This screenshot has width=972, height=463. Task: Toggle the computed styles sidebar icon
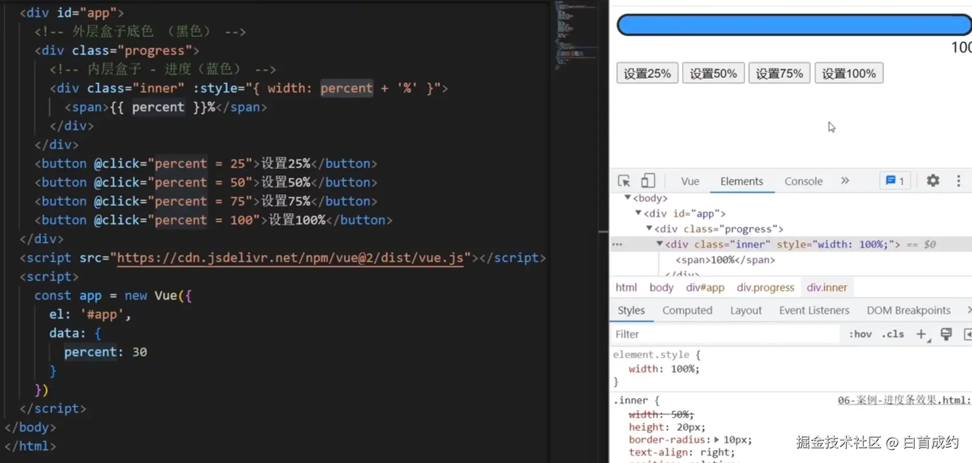pyautogui.click(x=967, y=335)
